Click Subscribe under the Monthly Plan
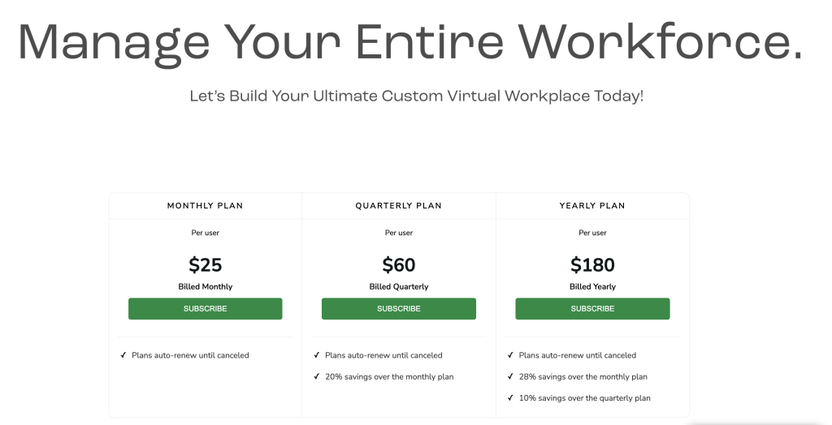The width and height of the screenshot is (832, 425). (205, 309)
